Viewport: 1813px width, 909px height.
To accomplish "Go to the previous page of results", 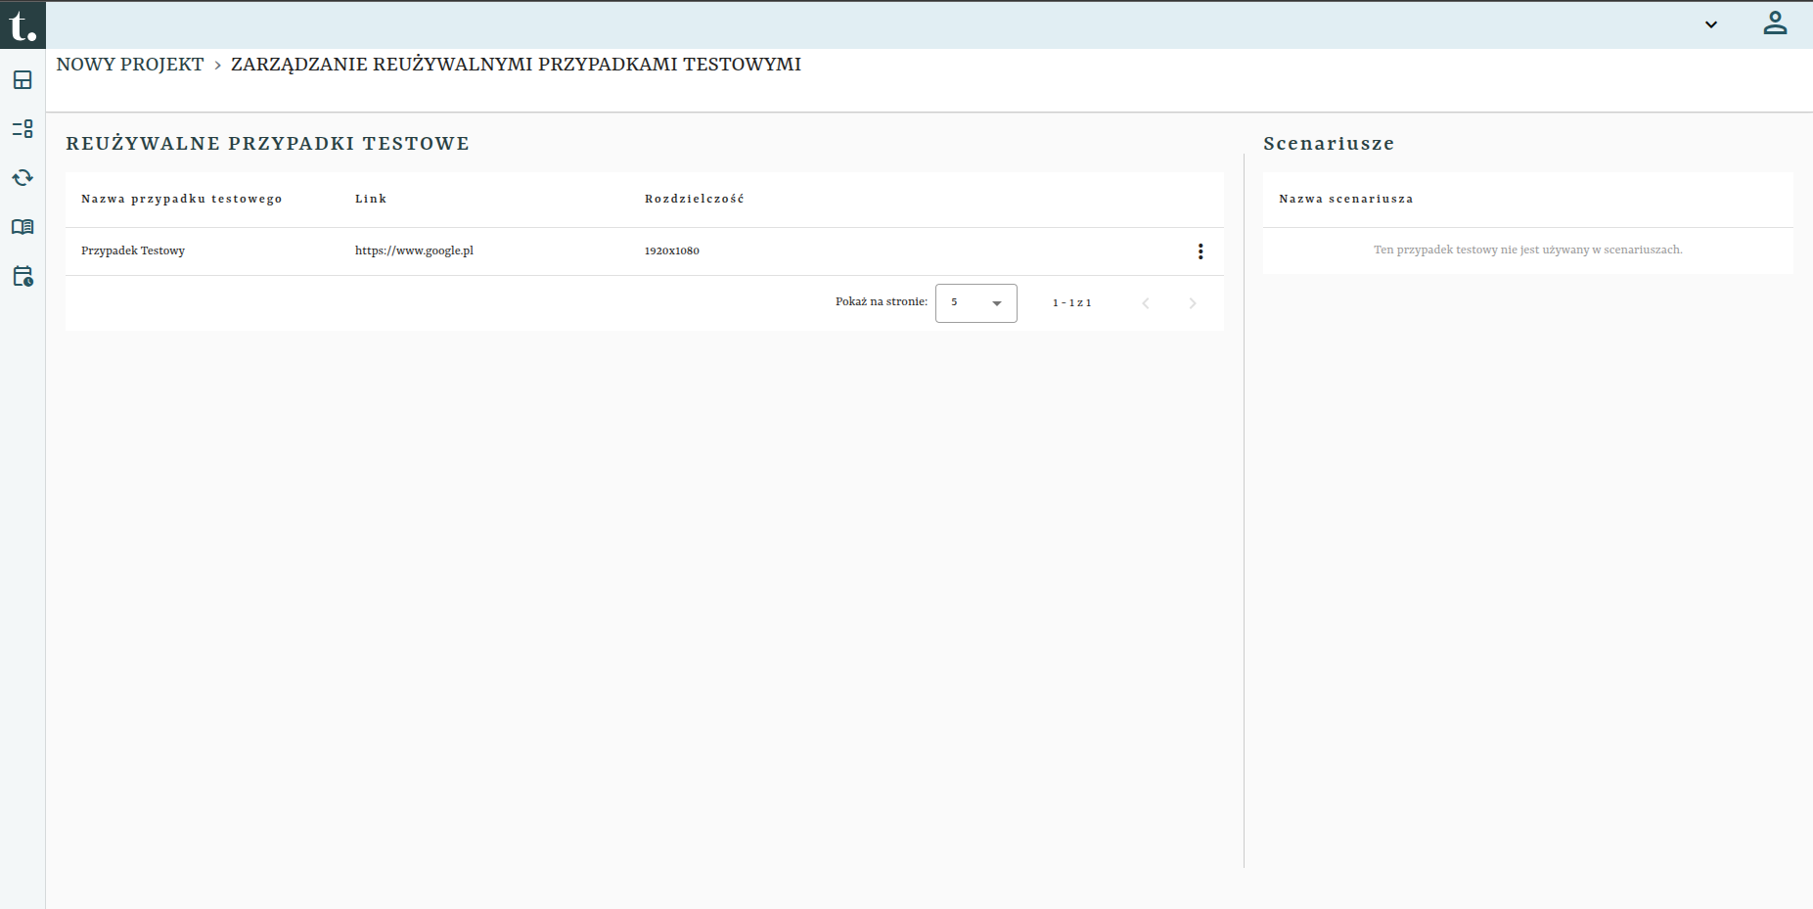I will click(1146, 303).
